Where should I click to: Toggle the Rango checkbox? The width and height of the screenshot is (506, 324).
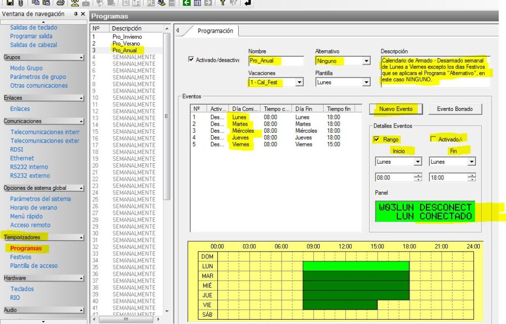pos(376,139)
